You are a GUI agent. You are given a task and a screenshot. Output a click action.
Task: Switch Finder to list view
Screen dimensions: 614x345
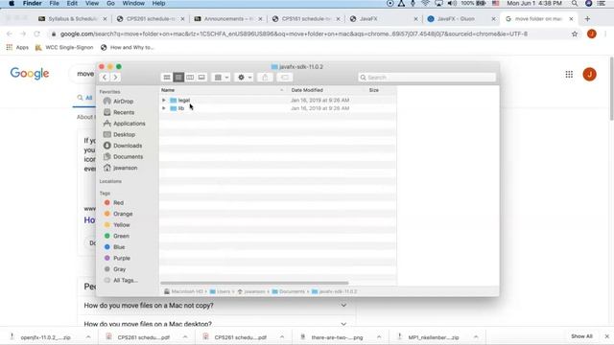pos(178,78)
